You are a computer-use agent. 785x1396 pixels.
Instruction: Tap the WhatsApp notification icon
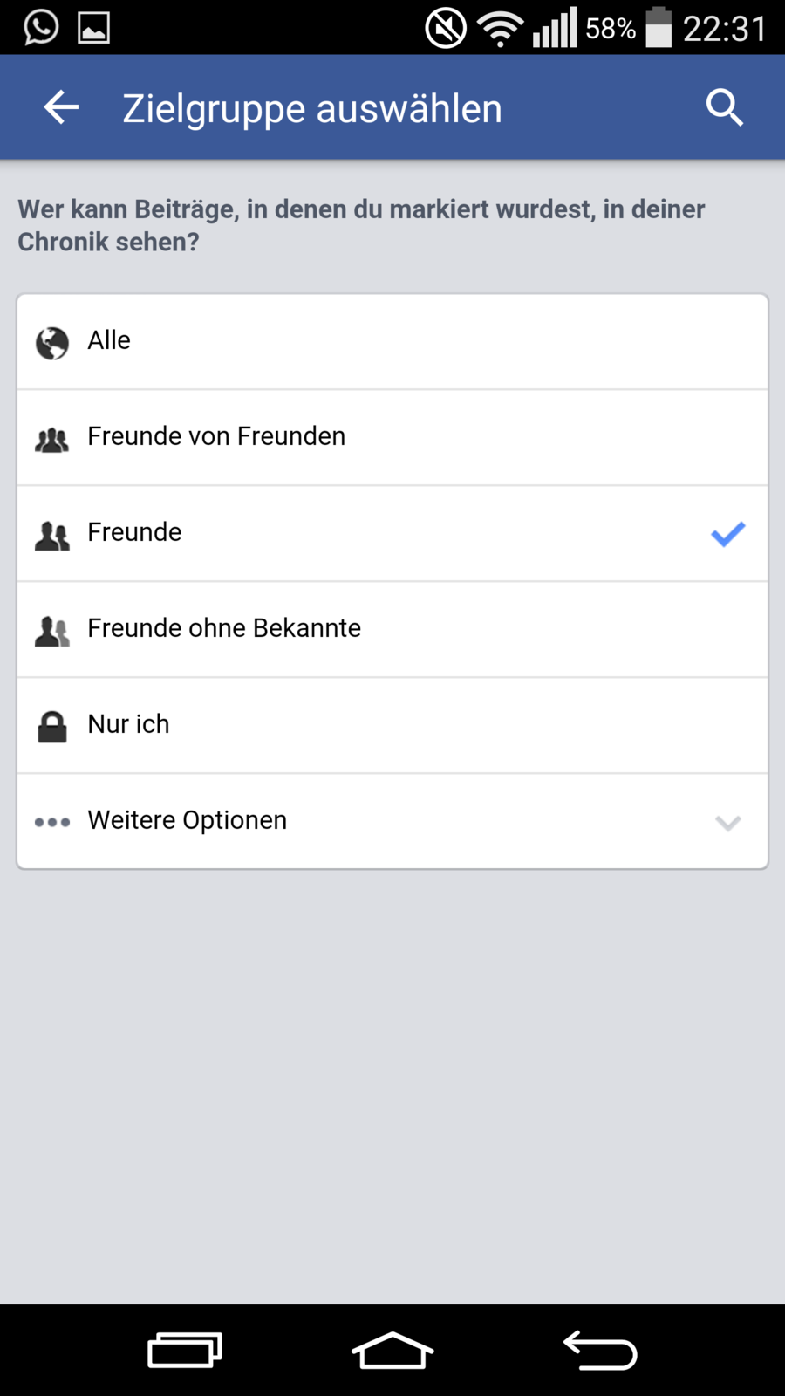tap(41, 27)
